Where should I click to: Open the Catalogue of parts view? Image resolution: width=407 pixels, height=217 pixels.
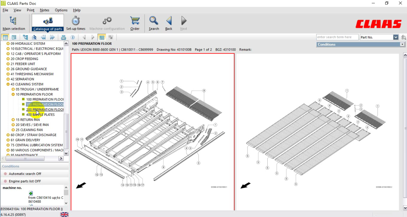pyautogui.click(x=48, y=23)
